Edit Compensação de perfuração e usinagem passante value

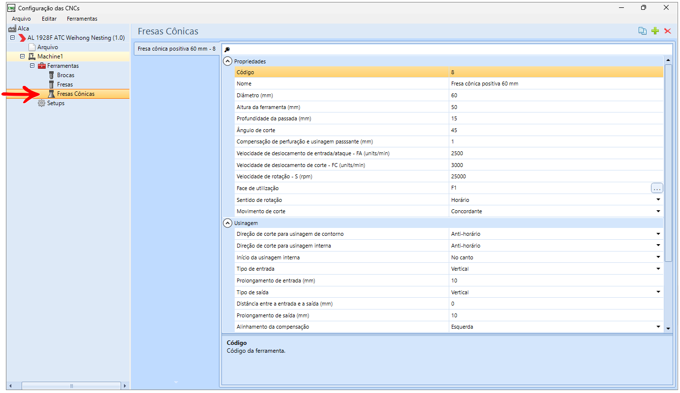pyautogui.click(x=556, y=141)
